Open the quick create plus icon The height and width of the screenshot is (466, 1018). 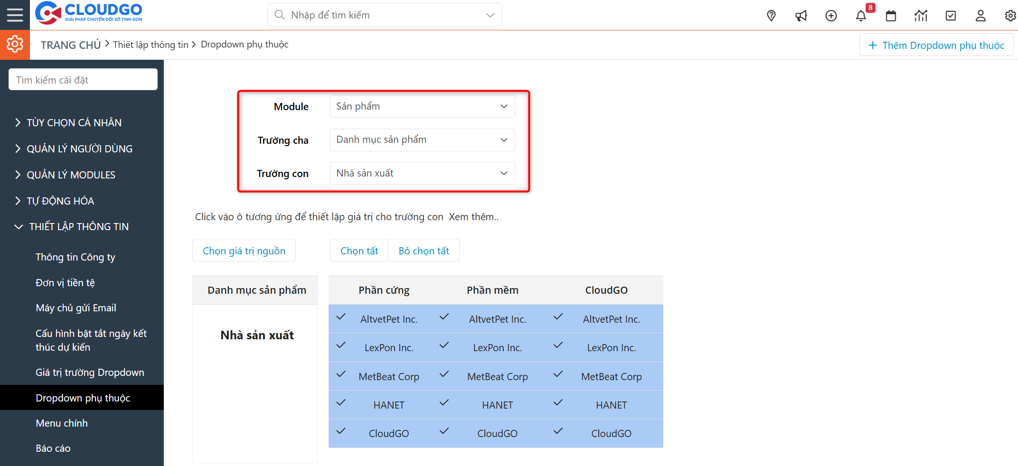(831, 16)
